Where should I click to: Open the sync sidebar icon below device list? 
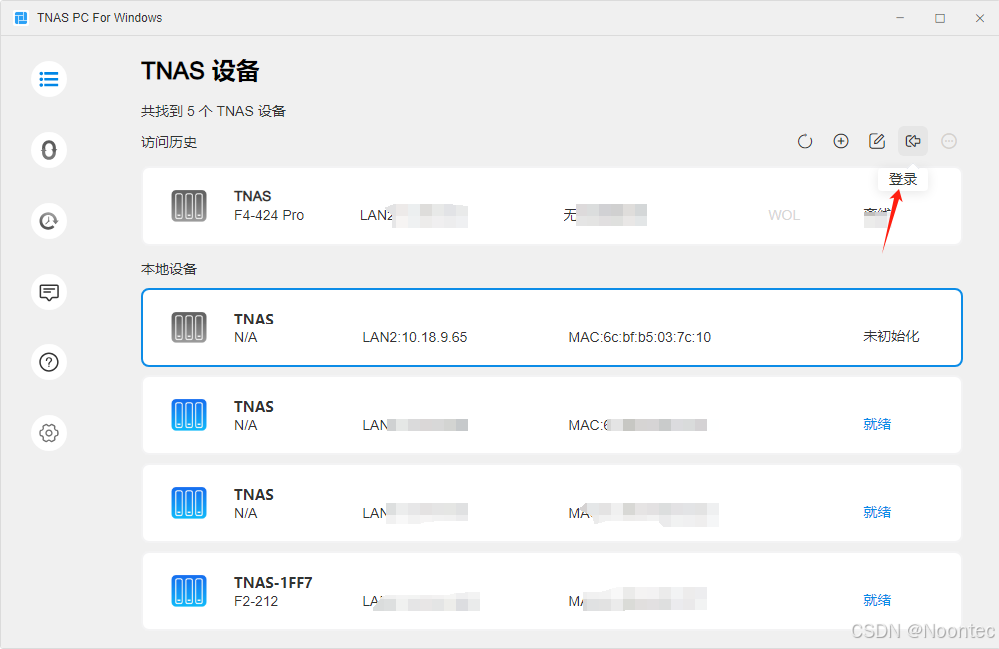tap(49, 150)
